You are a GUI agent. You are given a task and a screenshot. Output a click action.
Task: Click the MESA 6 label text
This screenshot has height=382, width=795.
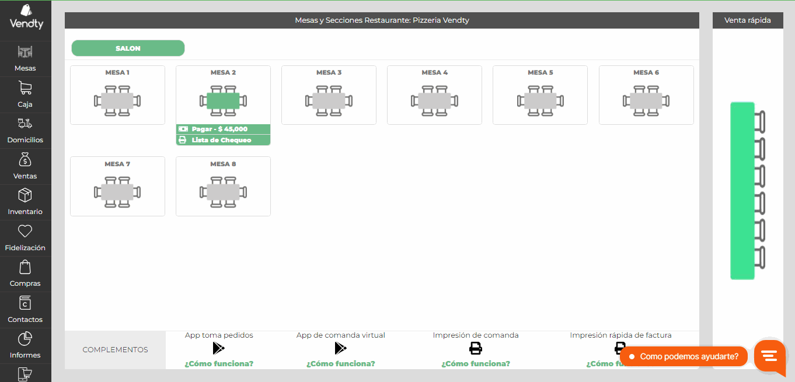pos(646,72)
